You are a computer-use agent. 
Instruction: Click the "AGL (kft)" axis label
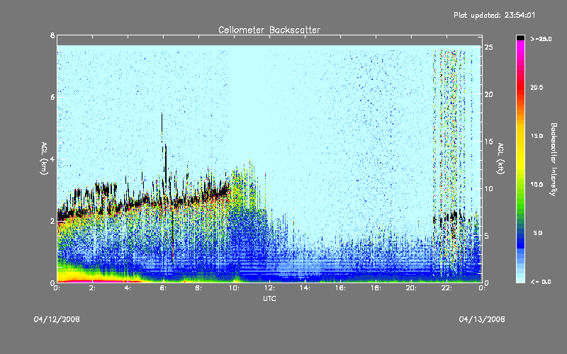[501, 159]
